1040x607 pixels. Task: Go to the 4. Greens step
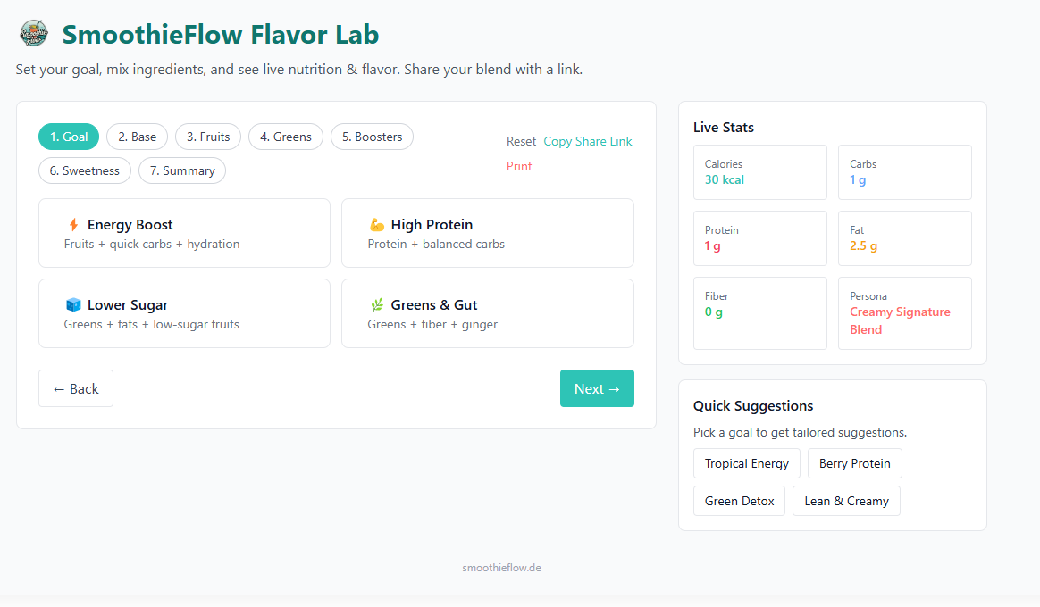point(286,137)
